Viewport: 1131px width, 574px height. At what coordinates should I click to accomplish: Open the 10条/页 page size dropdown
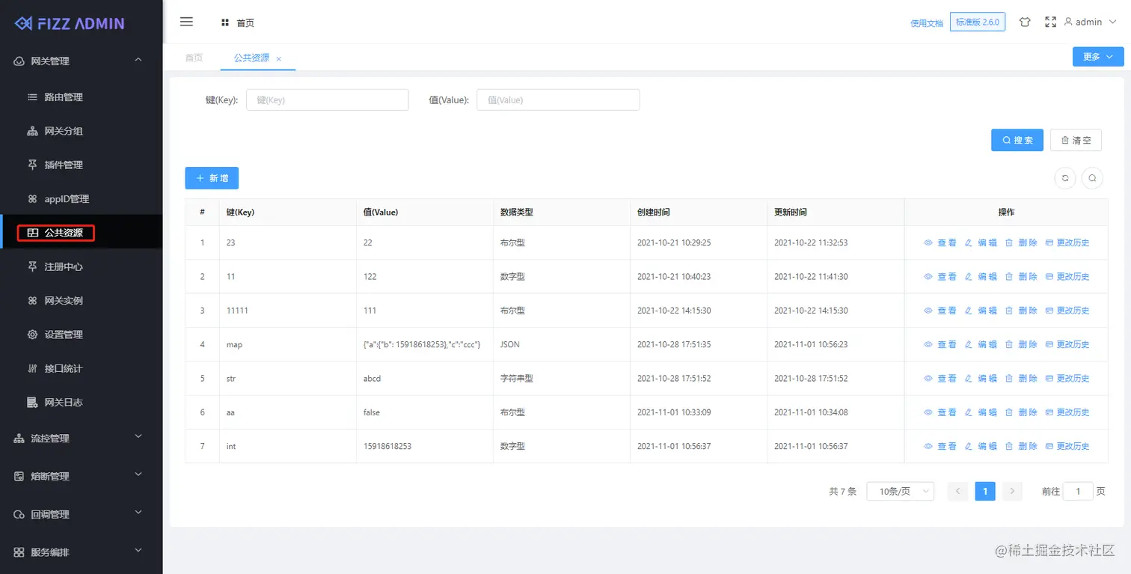pos(900,491)
